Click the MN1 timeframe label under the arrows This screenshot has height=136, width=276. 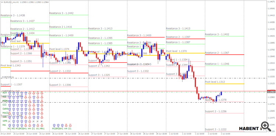[42, 128]
